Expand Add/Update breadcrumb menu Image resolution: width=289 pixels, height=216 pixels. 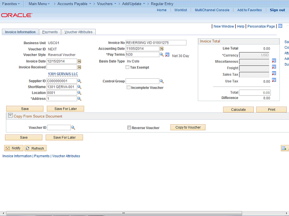point(134,4)
